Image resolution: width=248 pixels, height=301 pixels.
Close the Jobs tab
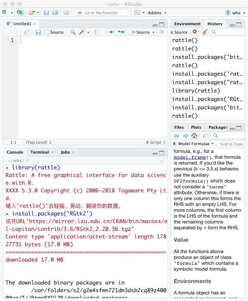[x=73, y=153]
